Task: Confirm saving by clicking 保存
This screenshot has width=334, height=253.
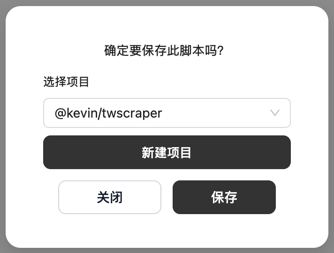Action: pos(224,197)
